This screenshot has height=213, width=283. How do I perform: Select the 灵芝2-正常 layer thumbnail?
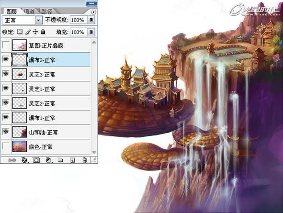[20, 103]
